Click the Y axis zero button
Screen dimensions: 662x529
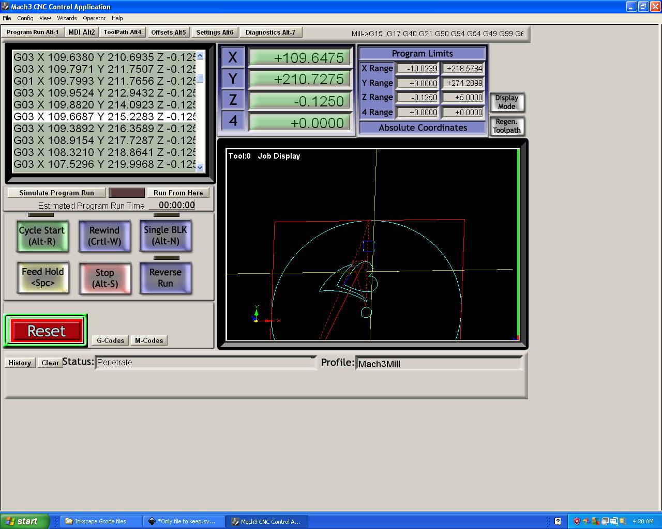point(233,79)
